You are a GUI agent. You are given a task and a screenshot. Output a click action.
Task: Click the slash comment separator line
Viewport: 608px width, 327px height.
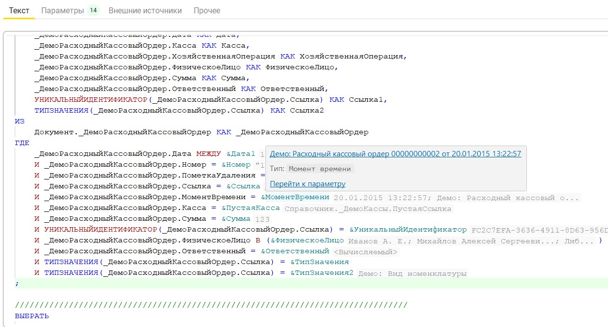(211, 305)
